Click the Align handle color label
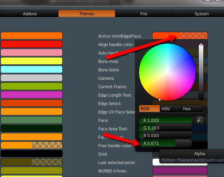 click(x=116, y=44)
